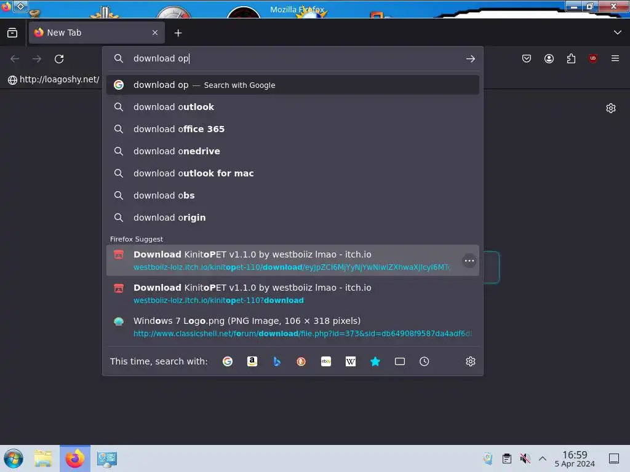Reload the current page

(59, 58)
